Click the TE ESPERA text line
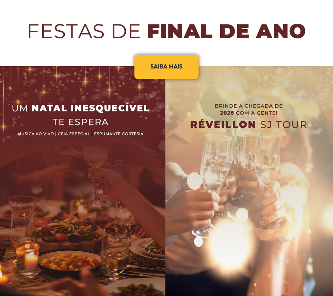This screenshot has height=296, width=333. (x=81, y=122)
